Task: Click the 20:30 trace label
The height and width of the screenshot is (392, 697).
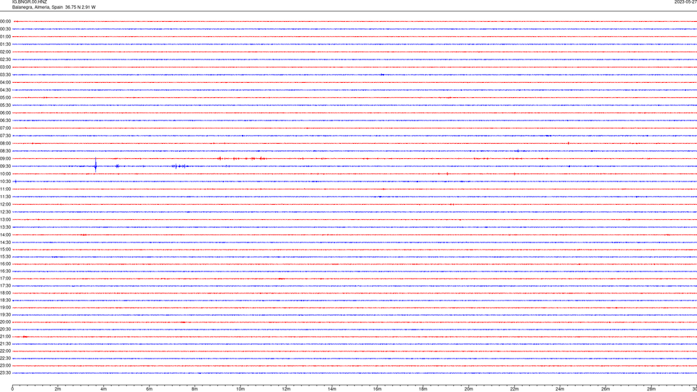Action: [5, 330]
